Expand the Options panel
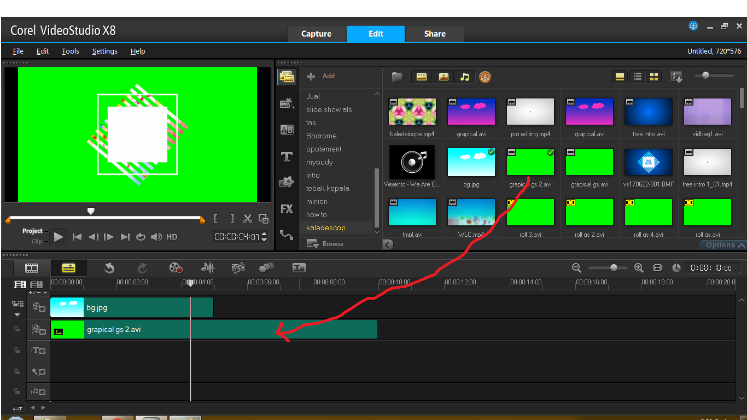The width and height of the screenshot is (747, 420). pyautogui.click(x=725, y=245)
